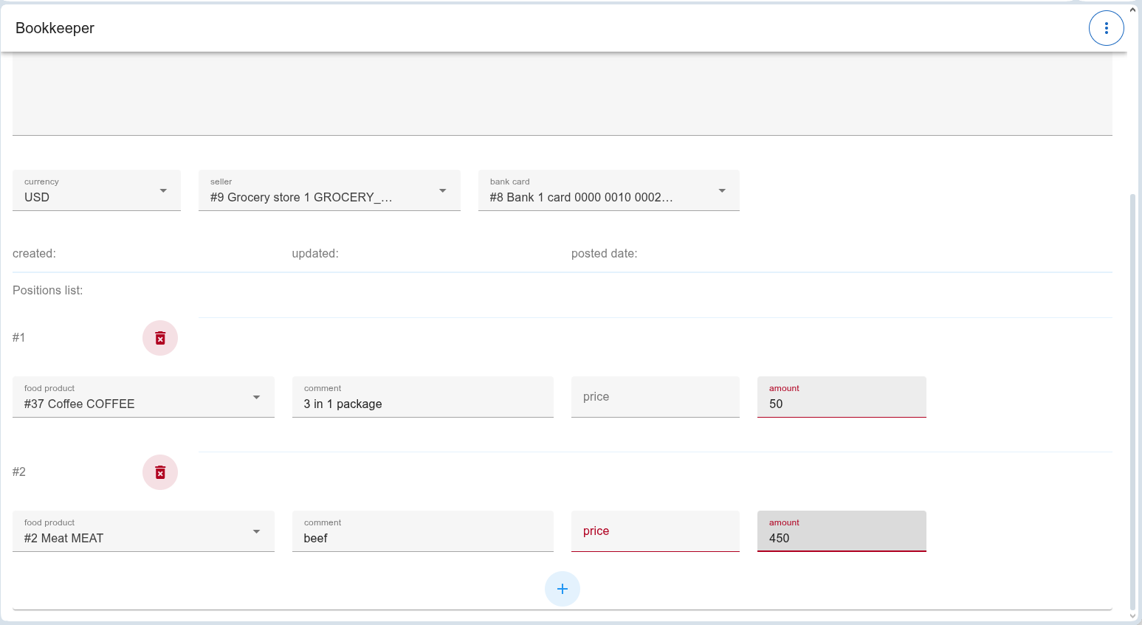Open the bank card selector
The height and width of the screenshot is (625, 1142).
(608, 190)
